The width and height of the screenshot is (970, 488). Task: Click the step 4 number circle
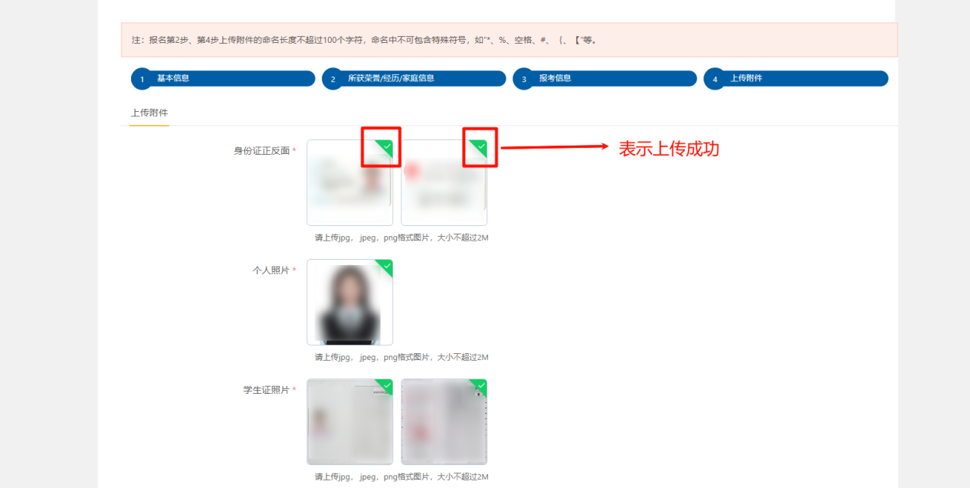coord(714,79)
